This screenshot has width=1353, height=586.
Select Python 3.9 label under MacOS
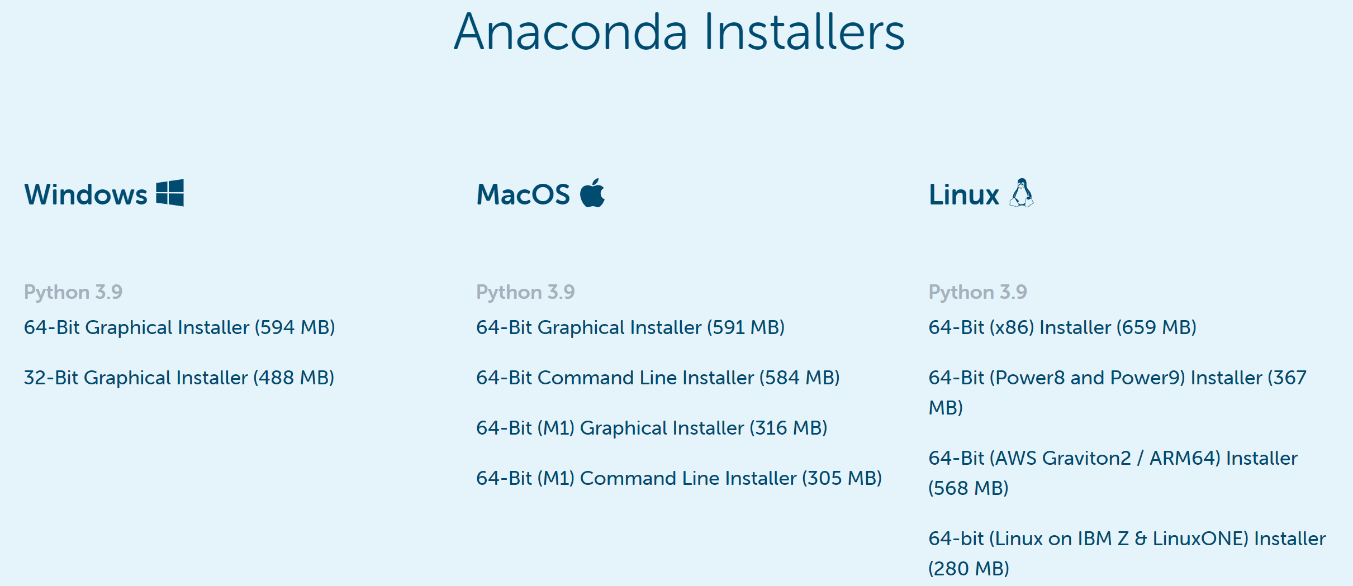tap(525, 291)
